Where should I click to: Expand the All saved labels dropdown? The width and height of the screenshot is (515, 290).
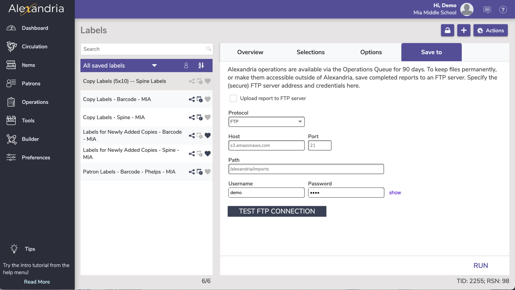click(154, 65)
